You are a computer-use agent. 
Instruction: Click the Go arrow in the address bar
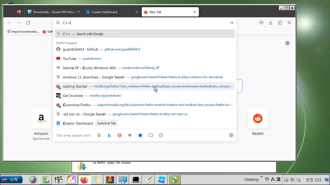coord(231,23)
